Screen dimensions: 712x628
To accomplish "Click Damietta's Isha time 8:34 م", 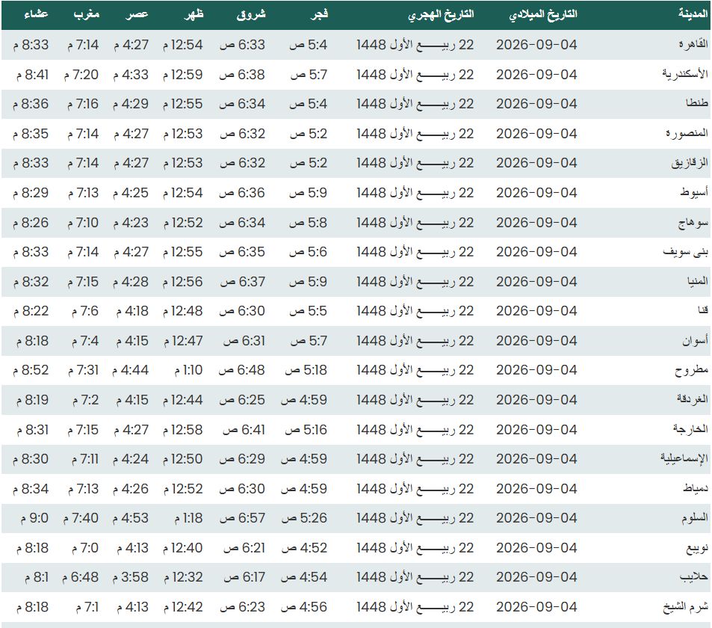I will (31, 489).
